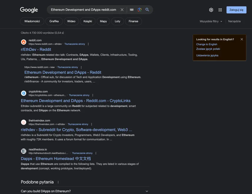The height and width of the screenshot is (194, 252).
Task: Click Tłumaczenie strony for r/EthDev result
Action: [x=74, y=44]
